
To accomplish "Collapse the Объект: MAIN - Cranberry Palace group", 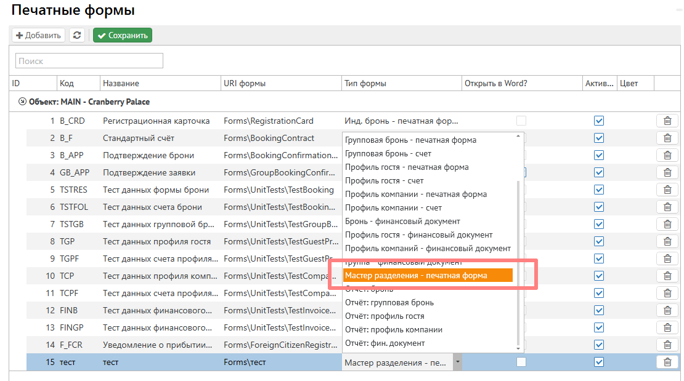I will (x=23, y=102).
